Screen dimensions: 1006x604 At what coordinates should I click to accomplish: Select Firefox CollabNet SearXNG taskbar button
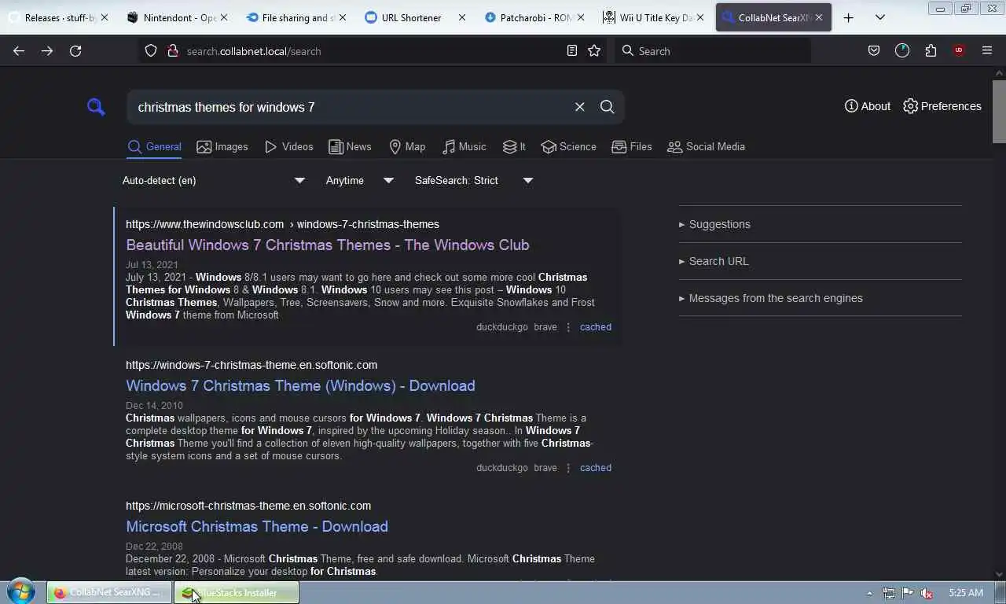pyautogui.click(x=108, y=592)
